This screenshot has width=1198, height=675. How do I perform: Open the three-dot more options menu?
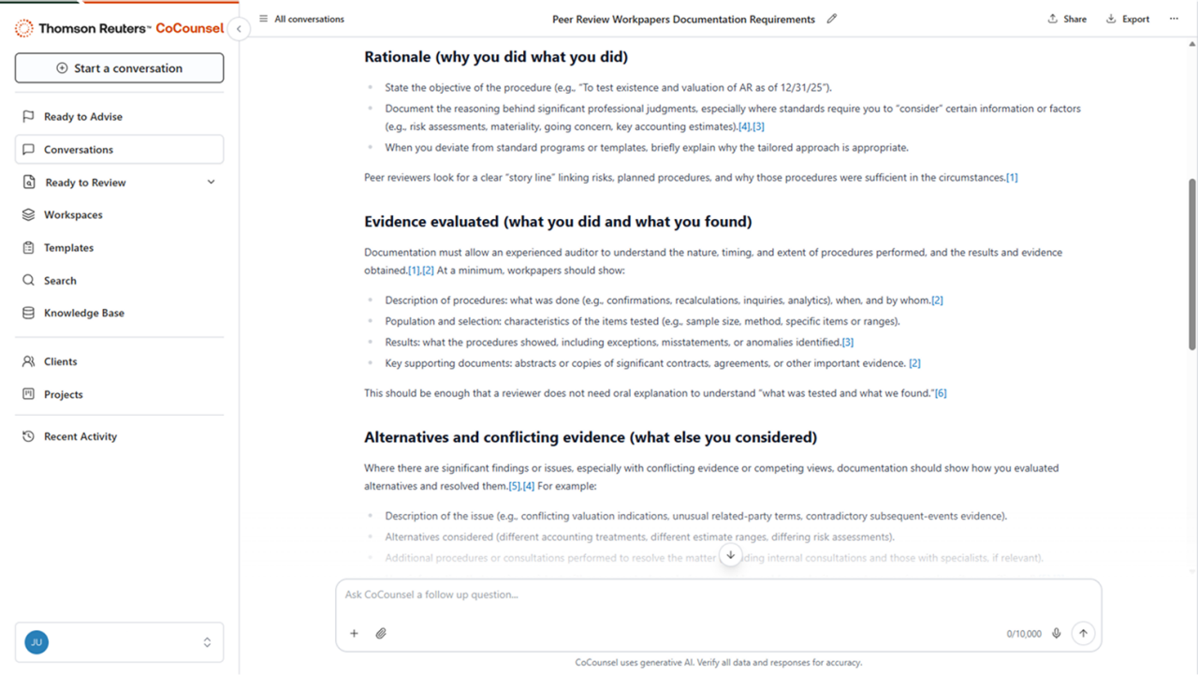[x=1174, y=19]
